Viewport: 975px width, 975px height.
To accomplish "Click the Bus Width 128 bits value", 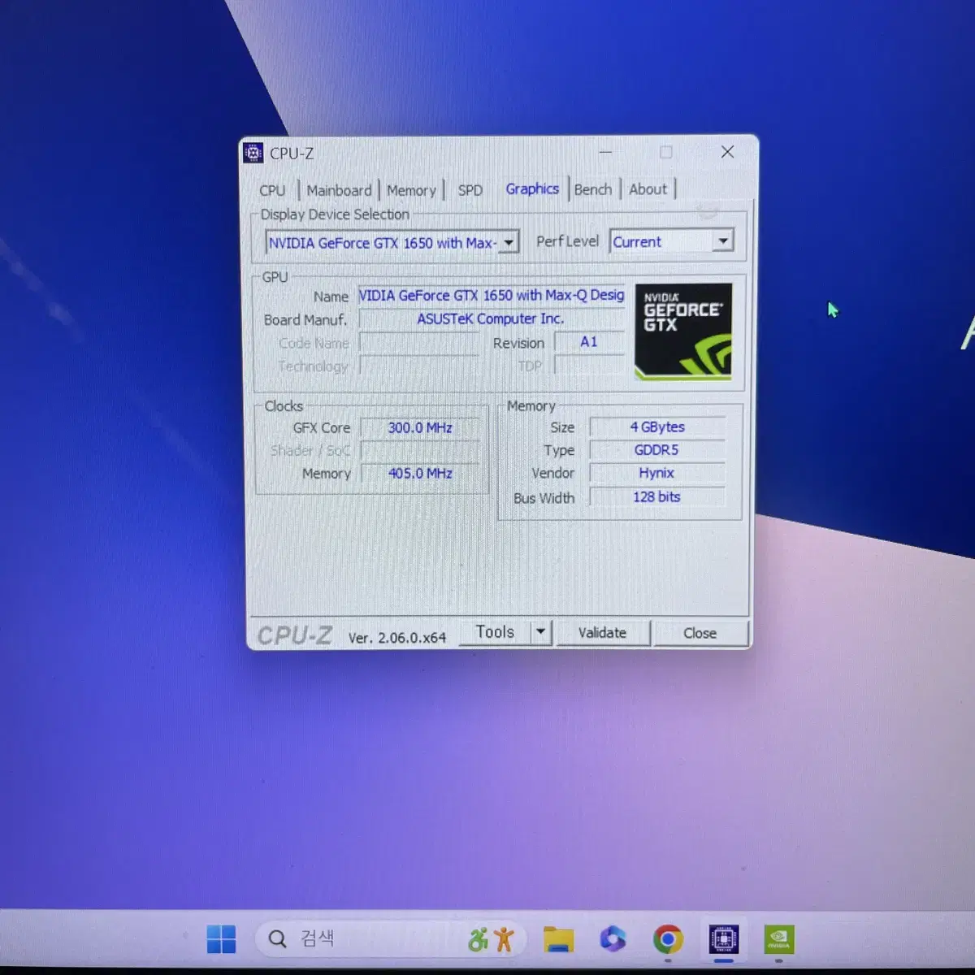I will pyautogui.click(x=657, y=496).
